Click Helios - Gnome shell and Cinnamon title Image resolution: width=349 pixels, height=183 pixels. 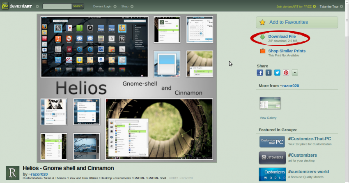tap(68, 168)
